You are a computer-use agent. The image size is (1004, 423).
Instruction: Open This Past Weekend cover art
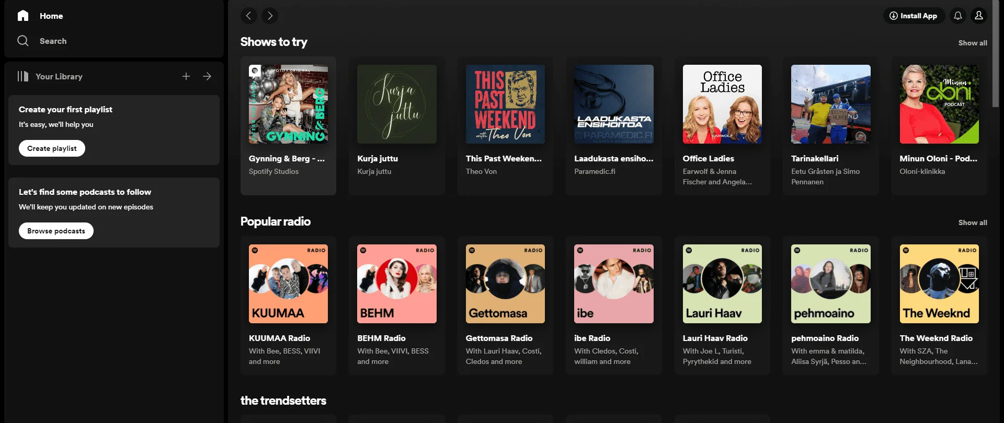(x=505, y=104)
